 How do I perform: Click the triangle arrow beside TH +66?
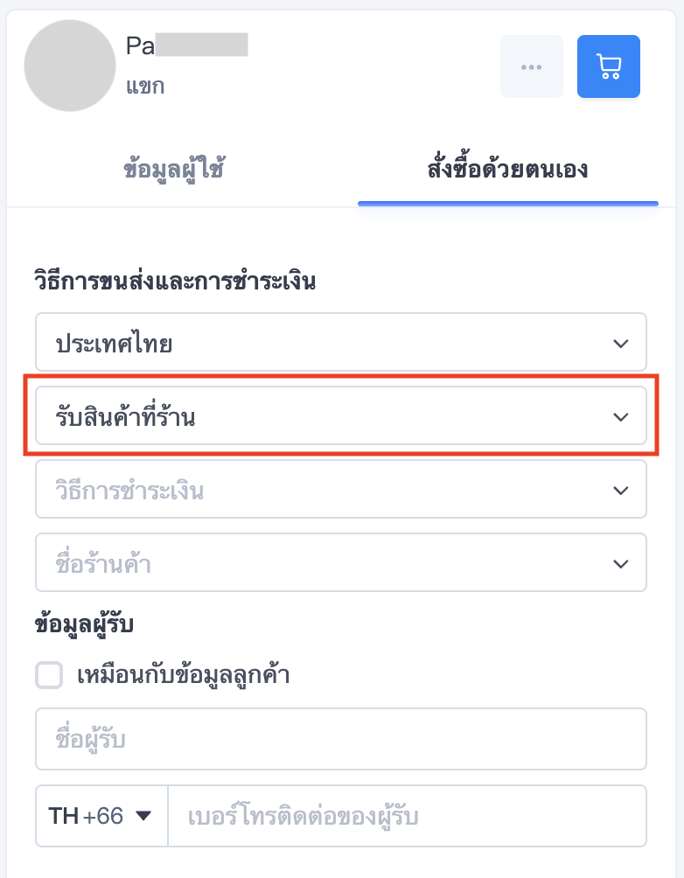[x=143, y=815]
